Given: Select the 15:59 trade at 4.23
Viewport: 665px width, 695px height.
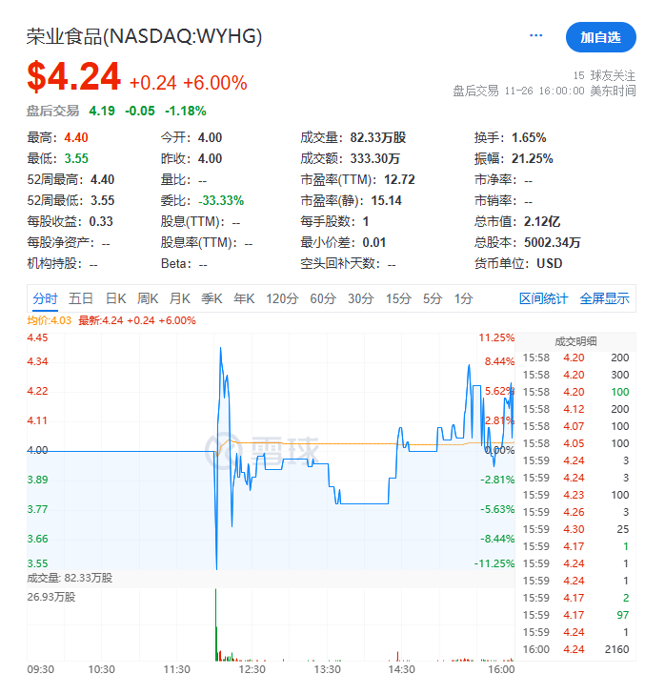Looking at the screenshot, I should click(x=576, y=495).
